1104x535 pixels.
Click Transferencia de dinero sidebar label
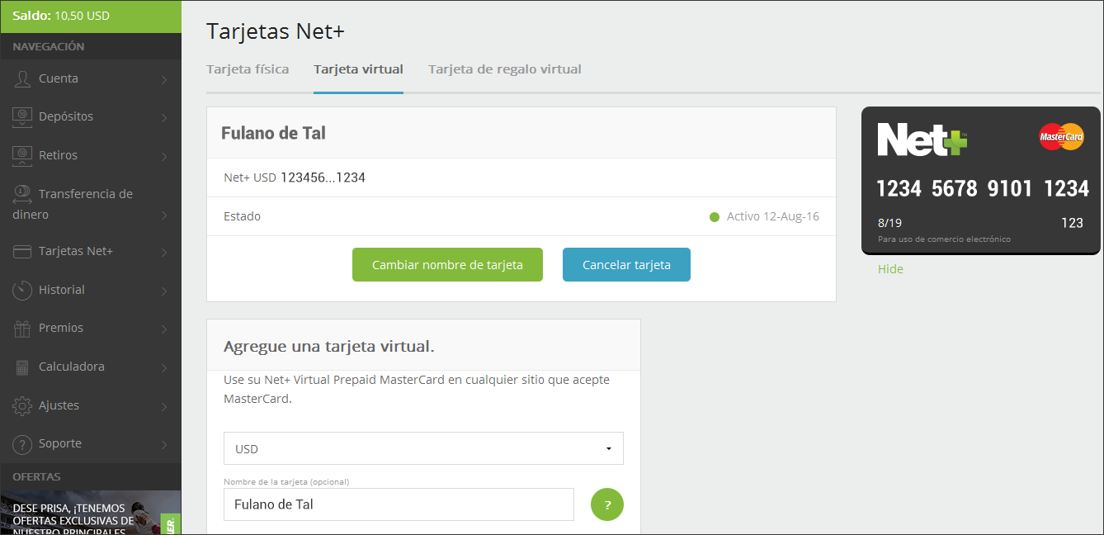point(73,204)
